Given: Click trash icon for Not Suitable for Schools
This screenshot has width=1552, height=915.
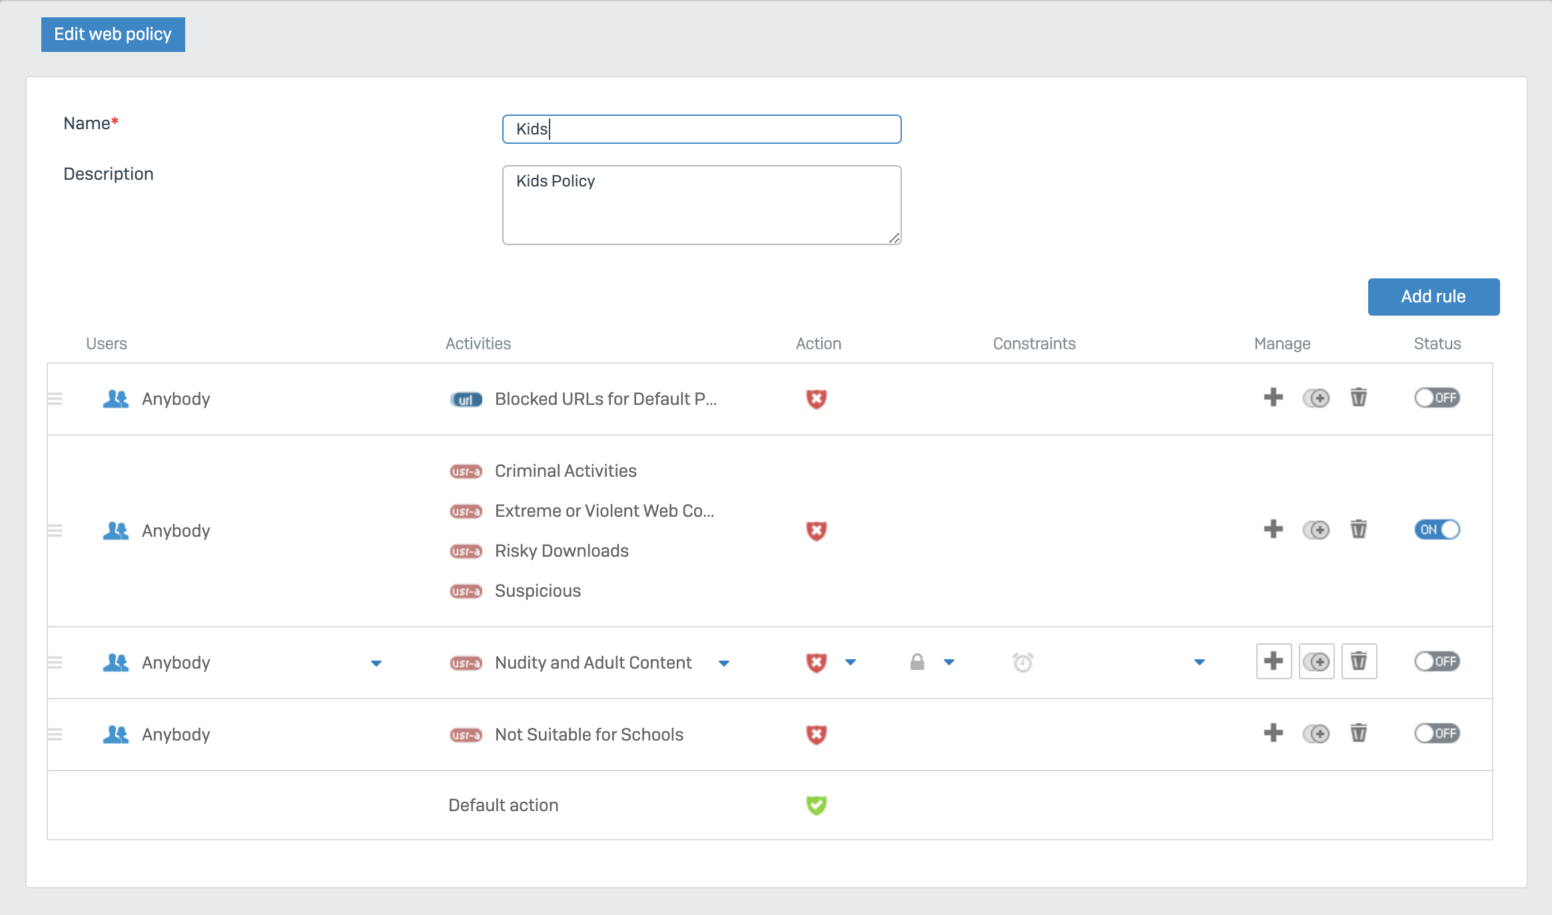Looking at the screenshot, I should click(1358, 733).
